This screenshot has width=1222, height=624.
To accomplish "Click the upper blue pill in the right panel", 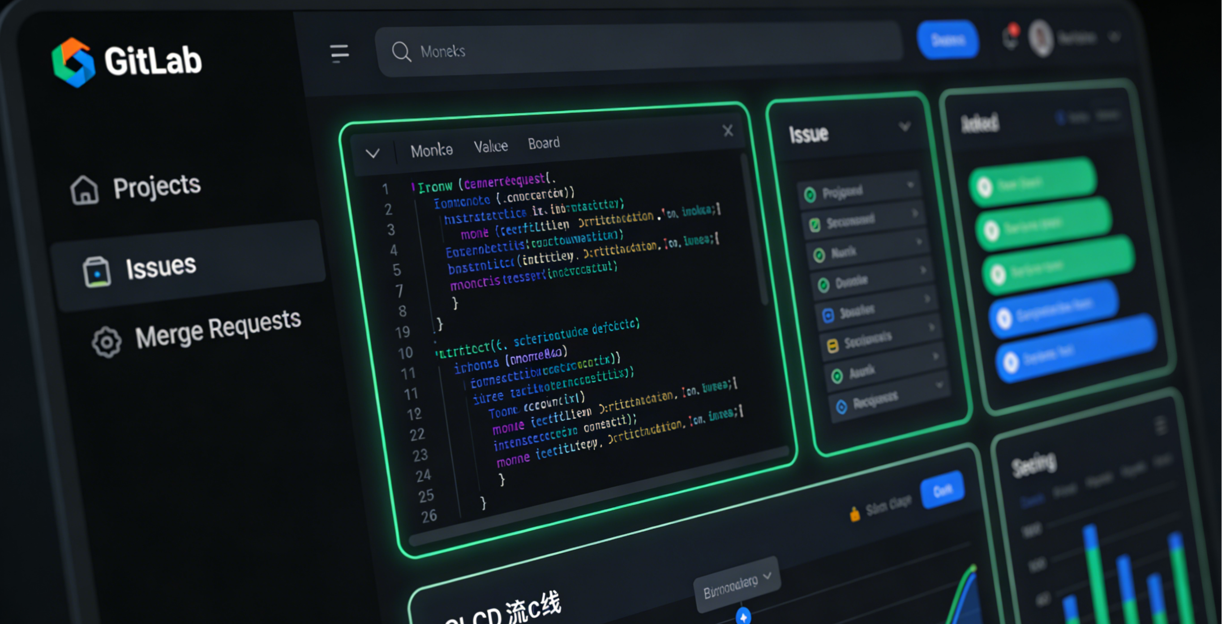I will (x=1054, y=310).
